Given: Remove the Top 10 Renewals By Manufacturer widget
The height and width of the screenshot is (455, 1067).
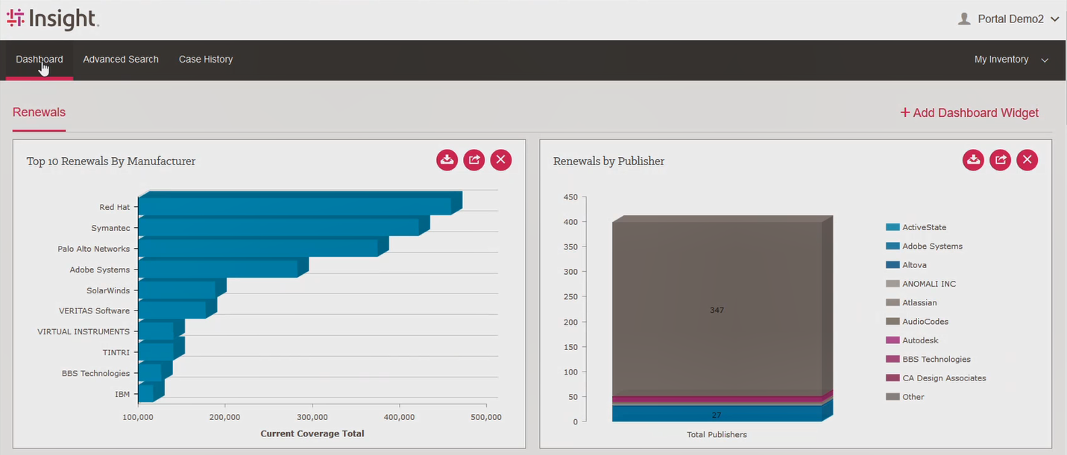Looking at the screenshot, I should (x=501, y=160).
